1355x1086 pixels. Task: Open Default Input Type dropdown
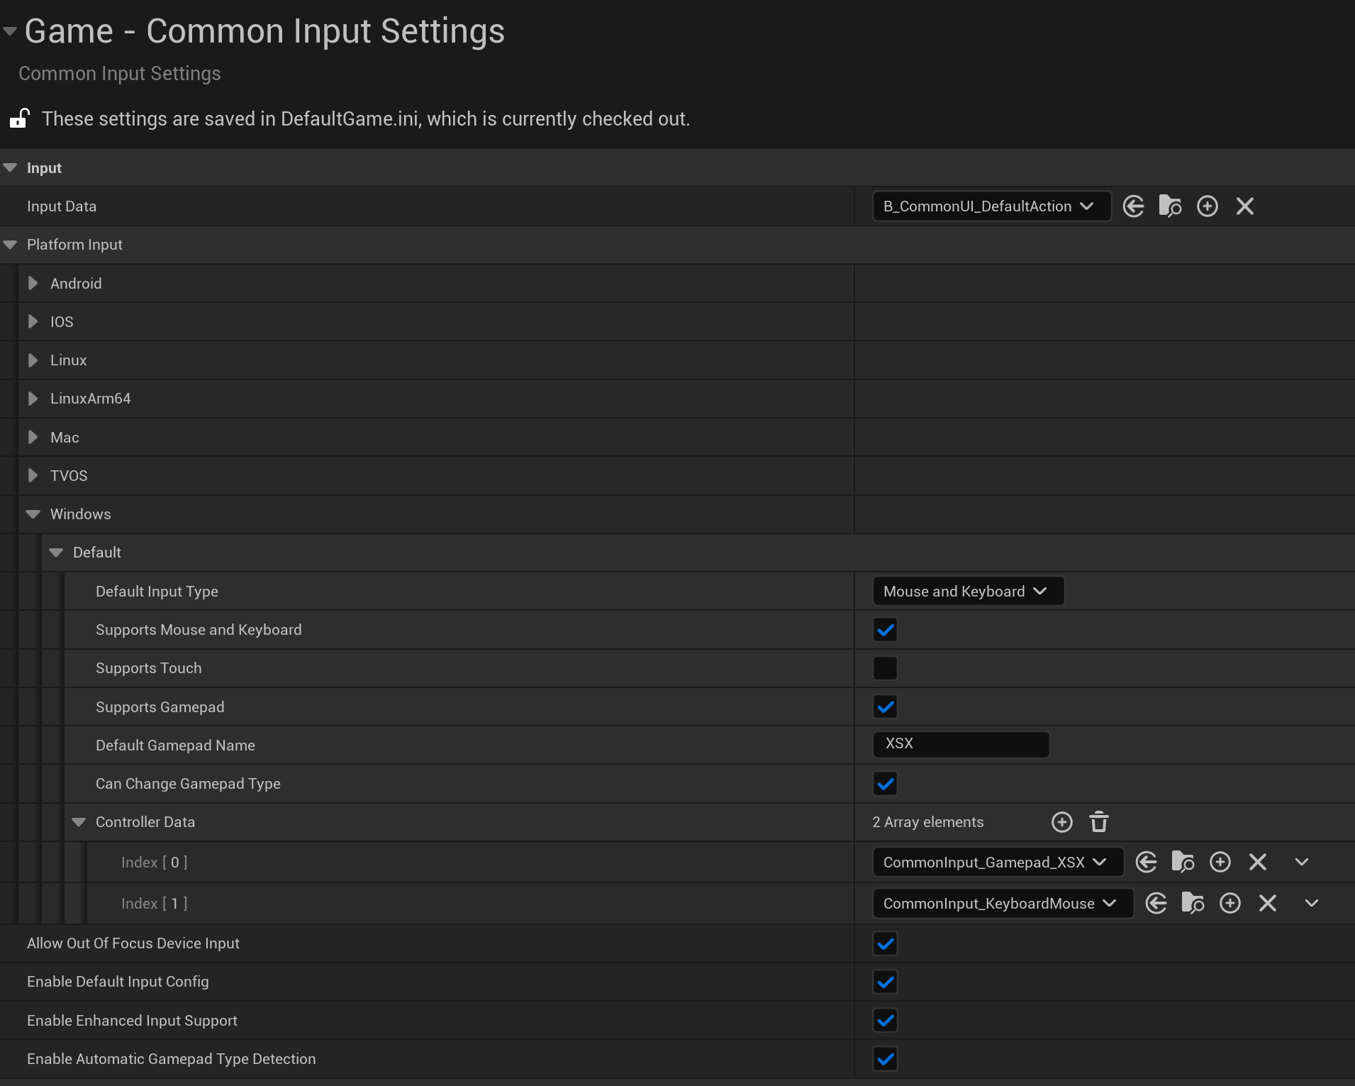point(968,592)
